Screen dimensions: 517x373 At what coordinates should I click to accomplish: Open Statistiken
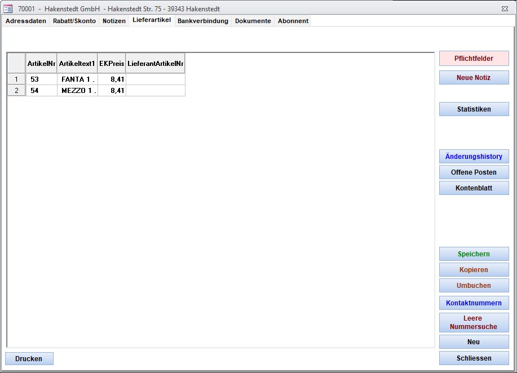(474, 109)
